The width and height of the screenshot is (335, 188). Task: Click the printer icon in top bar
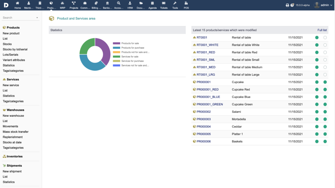tap(287, 5)
